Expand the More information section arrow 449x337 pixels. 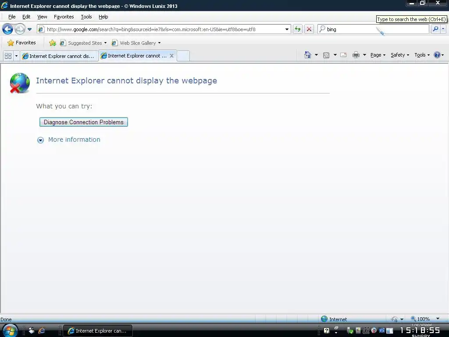click(40, 140)
